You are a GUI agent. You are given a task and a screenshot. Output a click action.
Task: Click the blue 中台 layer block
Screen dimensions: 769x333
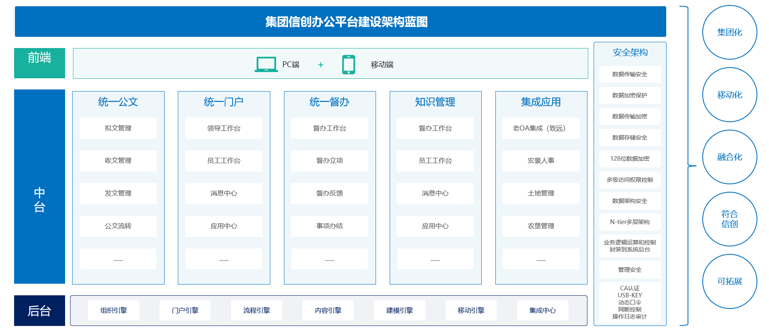click(39, 186)
